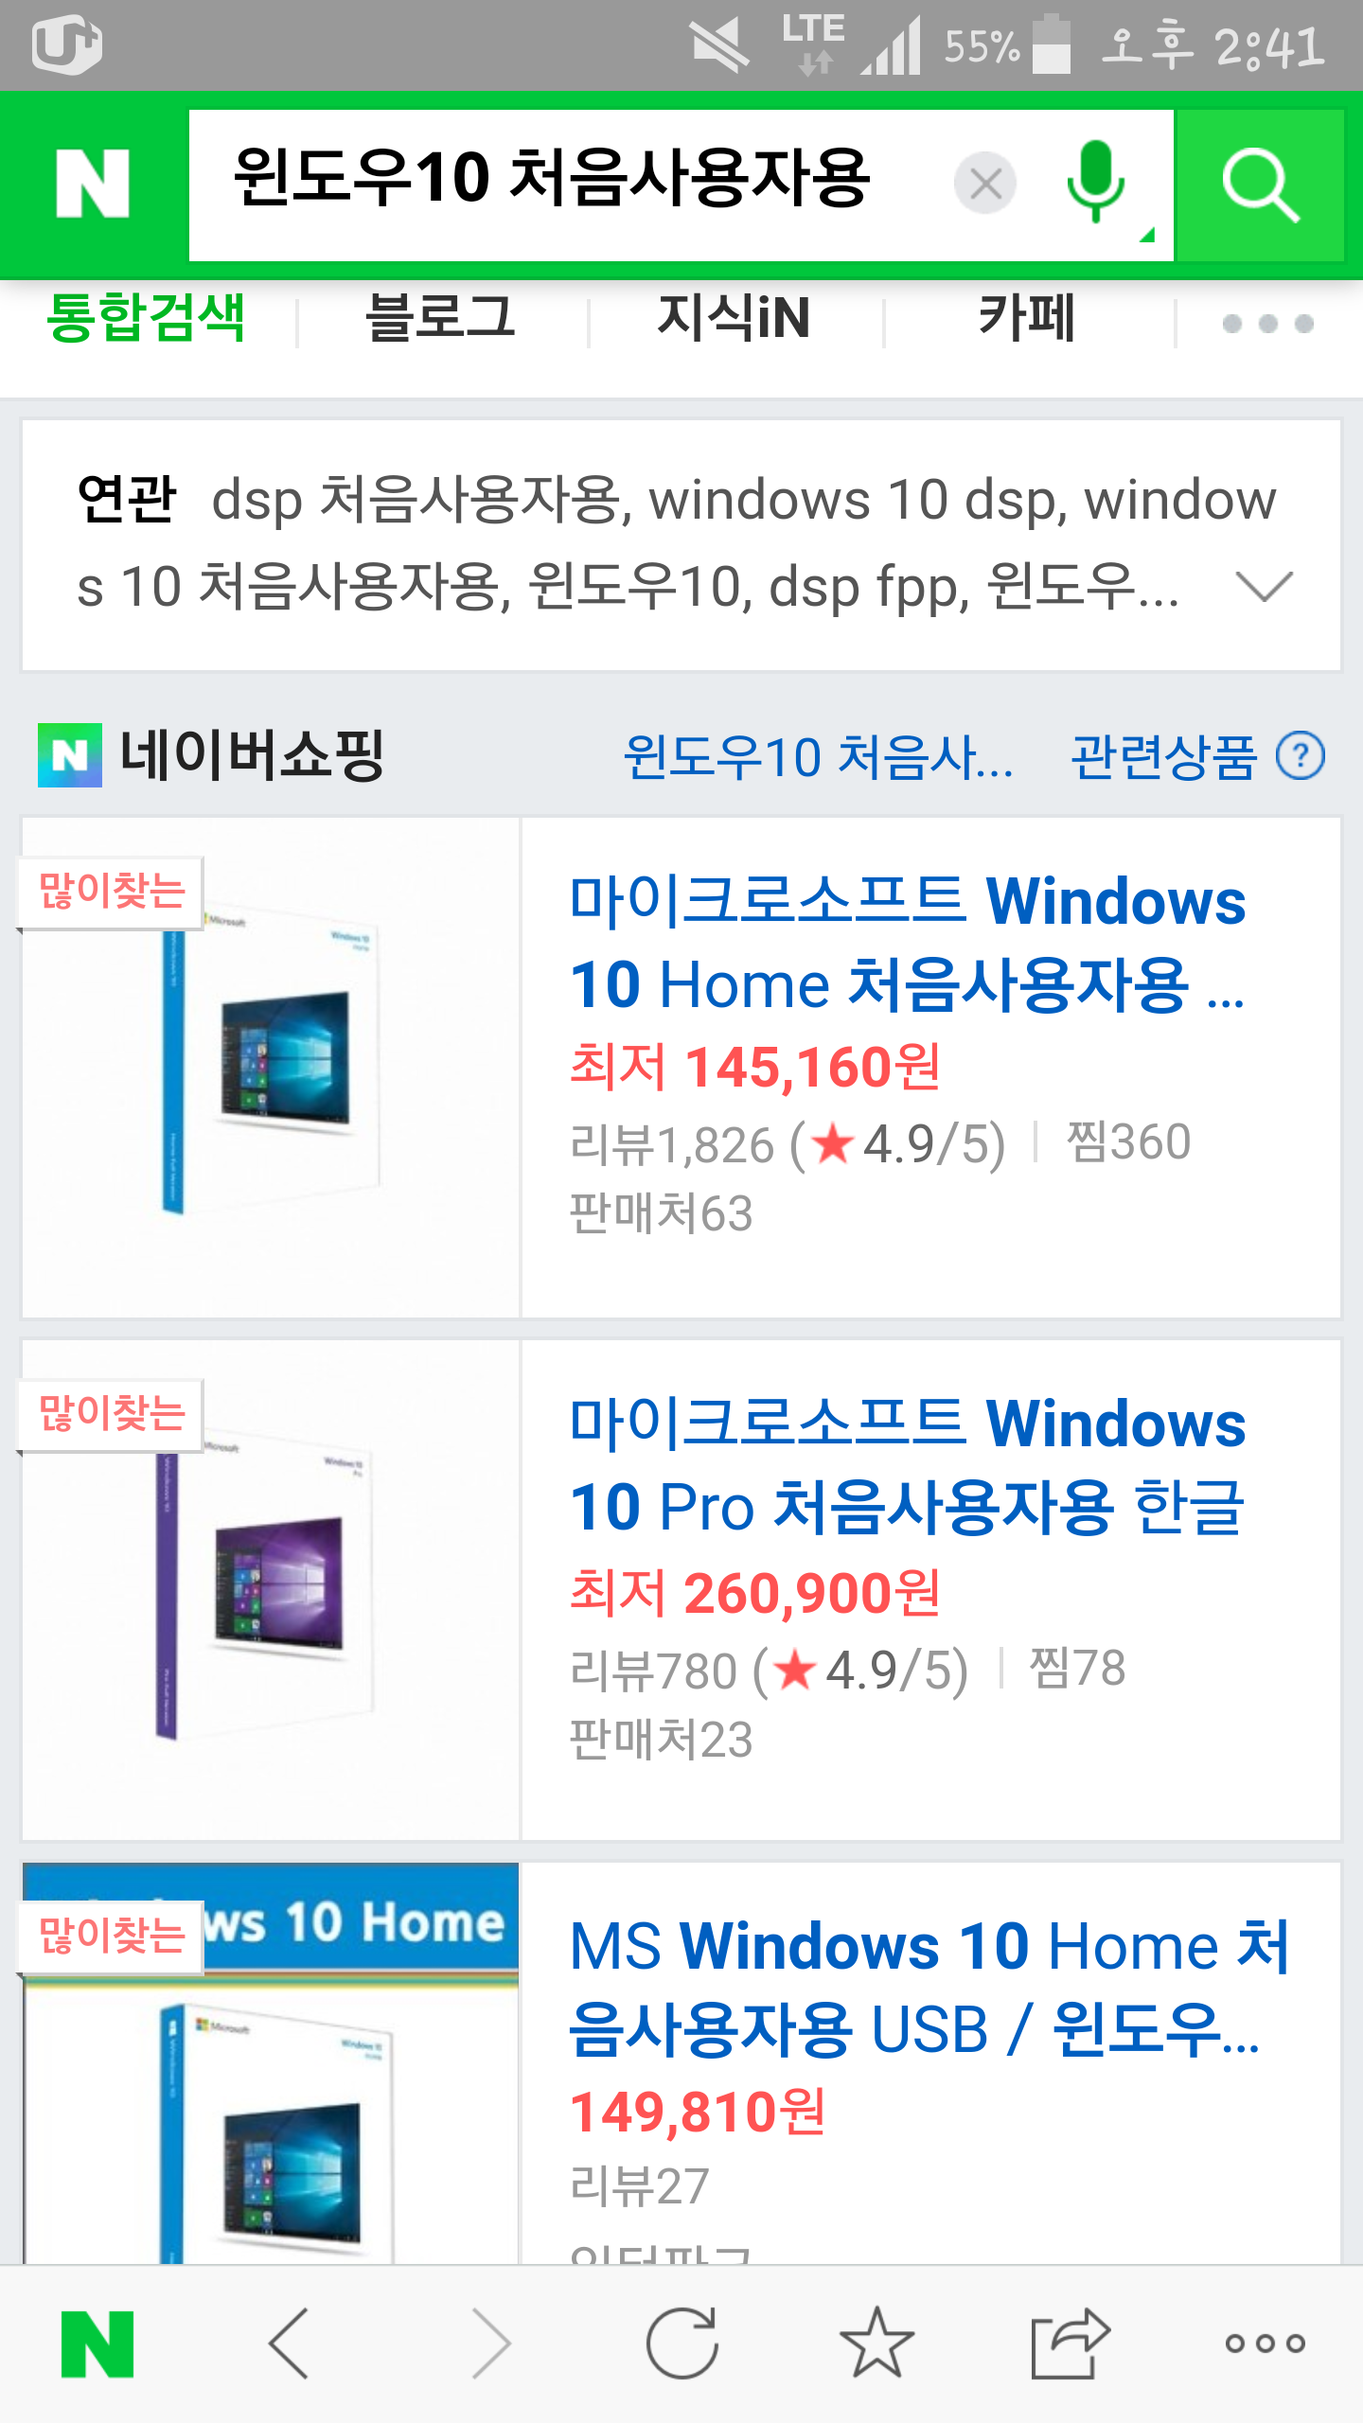Open Windows 10 Pro 처음사용자용 한글 link
Viewport: 1363px width, 2423px height.
[x=907, y=1465]
